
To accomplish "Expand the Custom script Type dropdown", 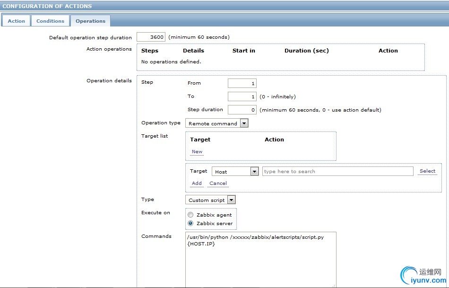I will pos(210,200).
